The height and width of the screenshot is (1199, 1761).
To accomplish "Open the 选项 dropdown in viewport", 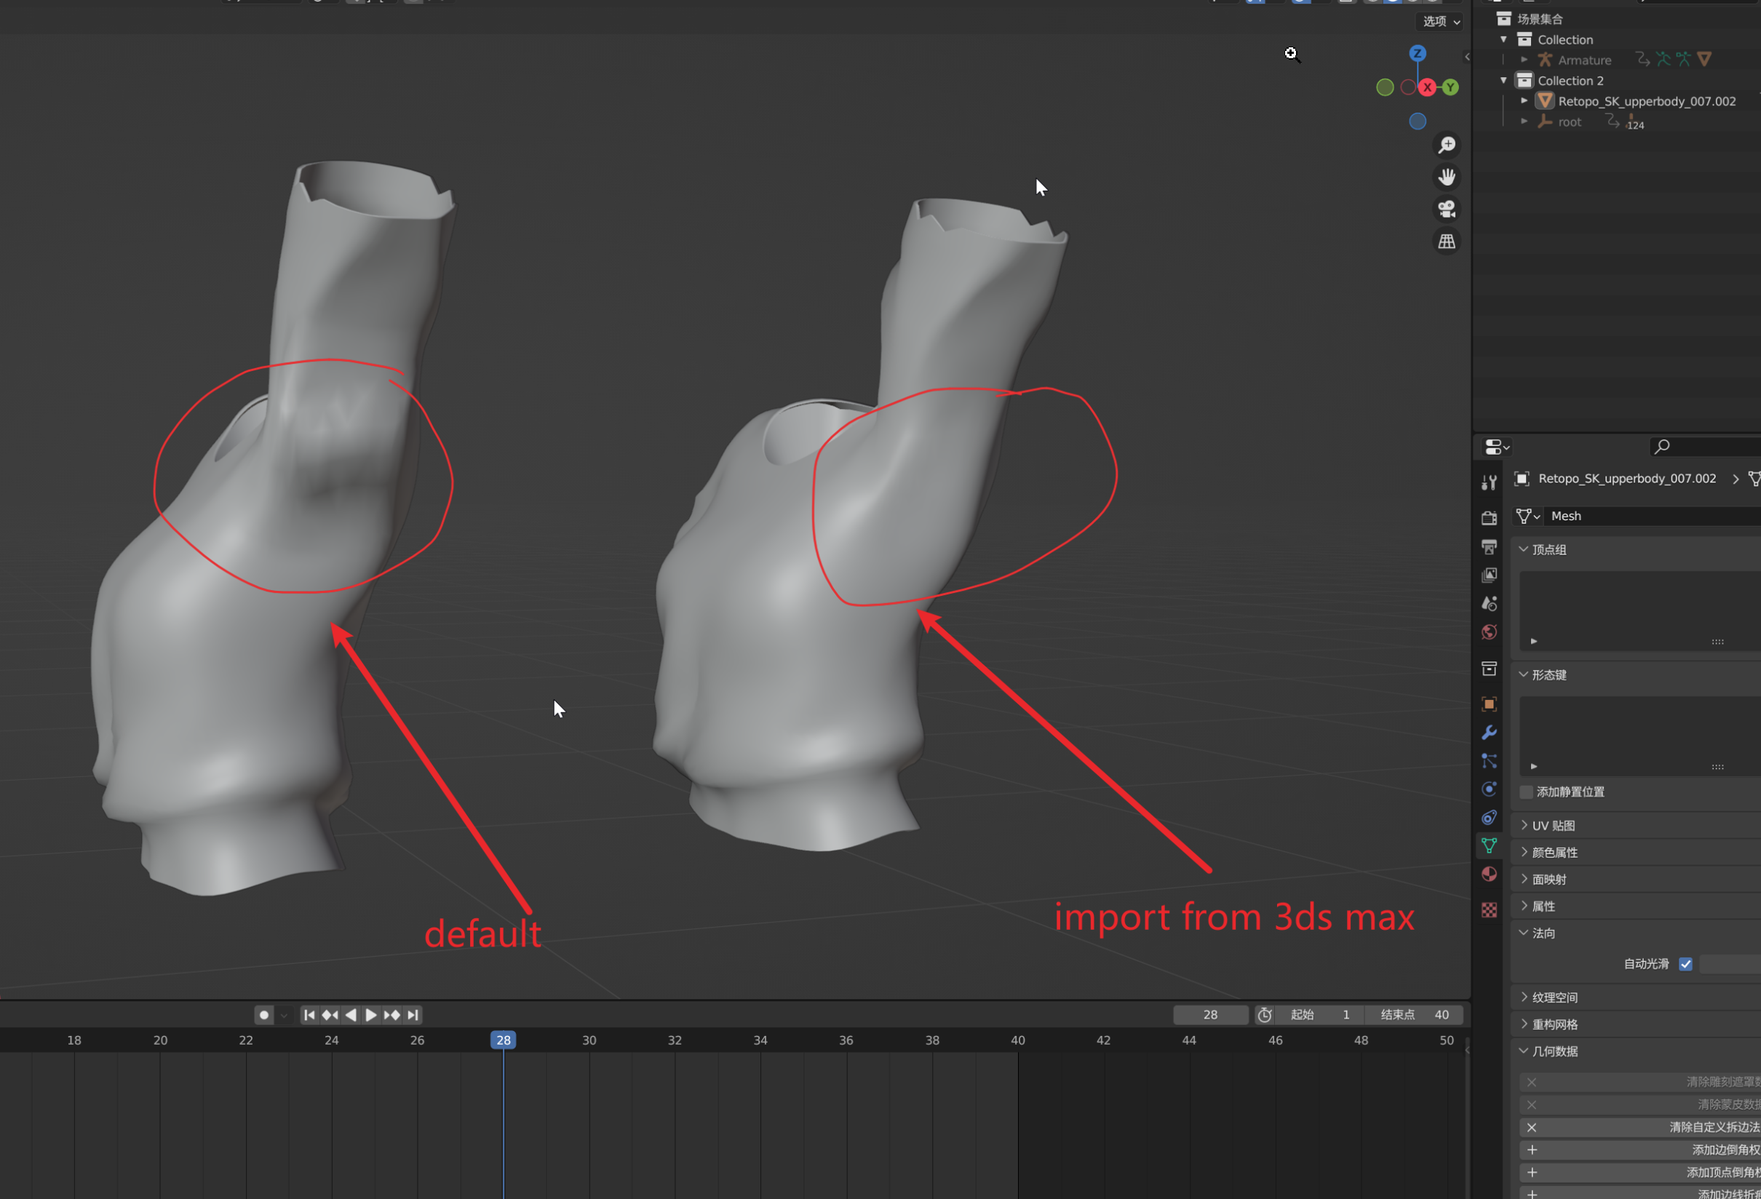I will pyautogui.click(x=1441, y=21).
